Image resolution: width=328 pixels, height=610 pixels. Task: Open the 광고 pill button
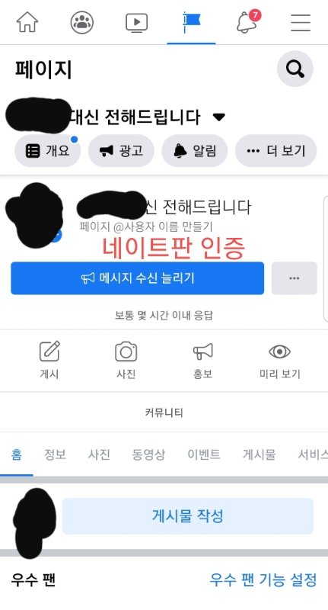pos(121,150)
